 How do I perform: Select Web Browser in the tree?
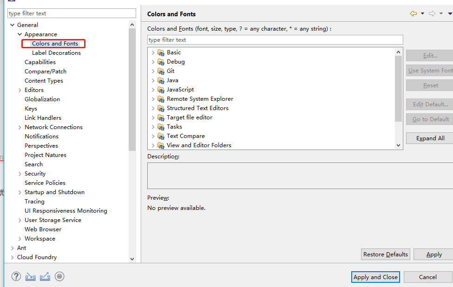[x=43, y=229]
